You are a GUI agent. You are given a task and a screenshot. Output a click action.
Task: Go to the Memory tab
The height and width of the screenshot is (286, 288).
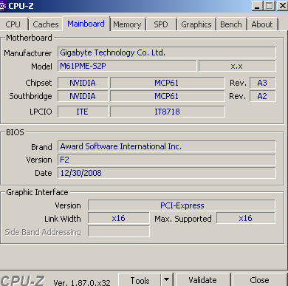127,24
